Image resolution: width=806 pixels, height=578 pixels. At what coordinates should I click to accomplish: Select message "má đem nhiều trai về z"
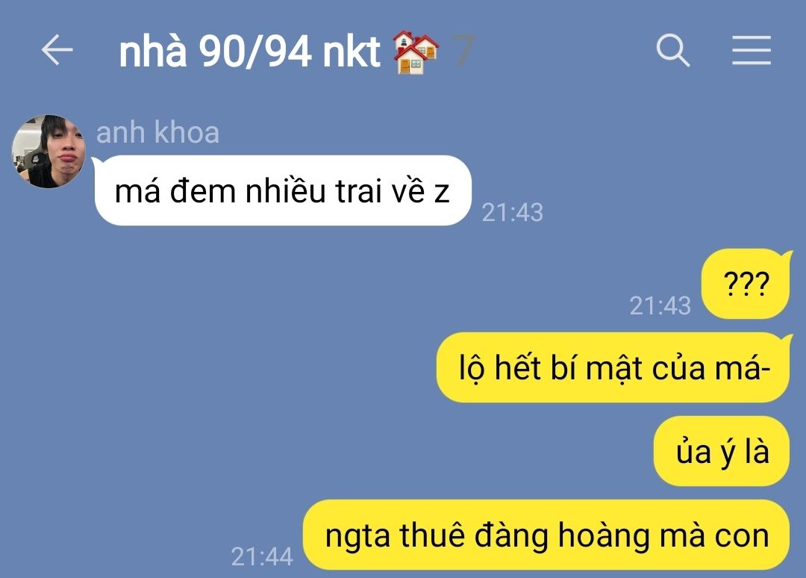tap(283, 190)
